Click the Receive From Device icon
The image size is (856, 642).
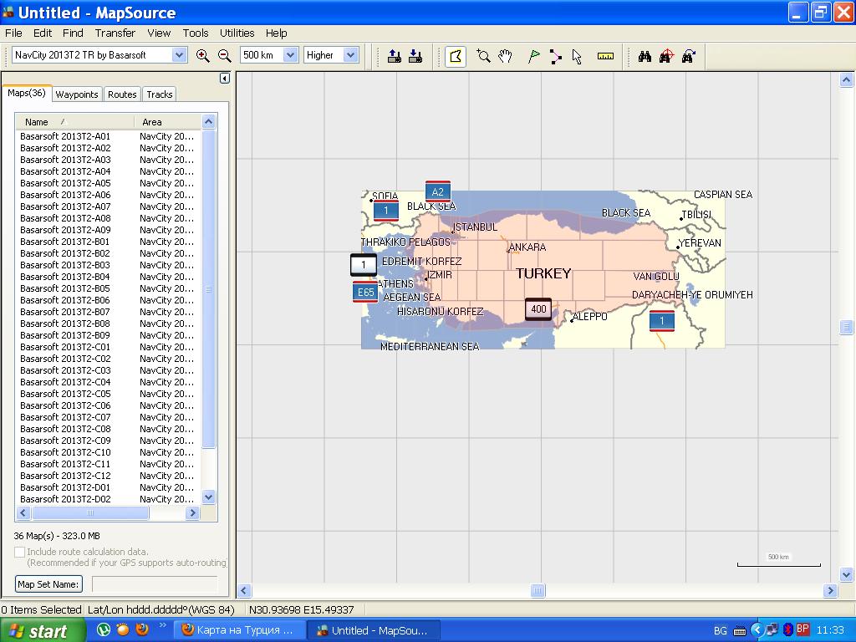click(x=415, y=56)
